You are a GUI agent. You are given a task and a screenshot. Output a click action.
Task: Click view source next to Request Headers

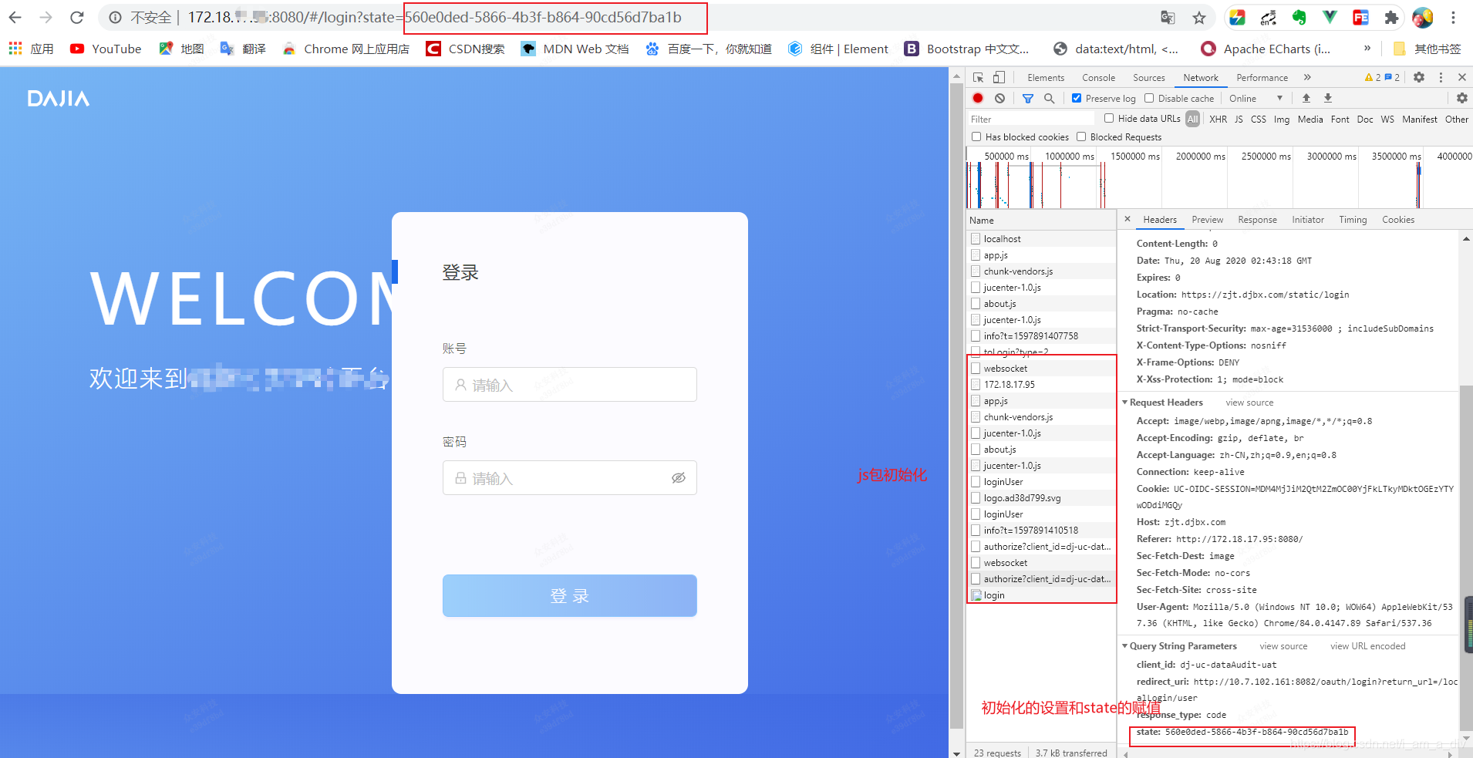coord(1249,402)
